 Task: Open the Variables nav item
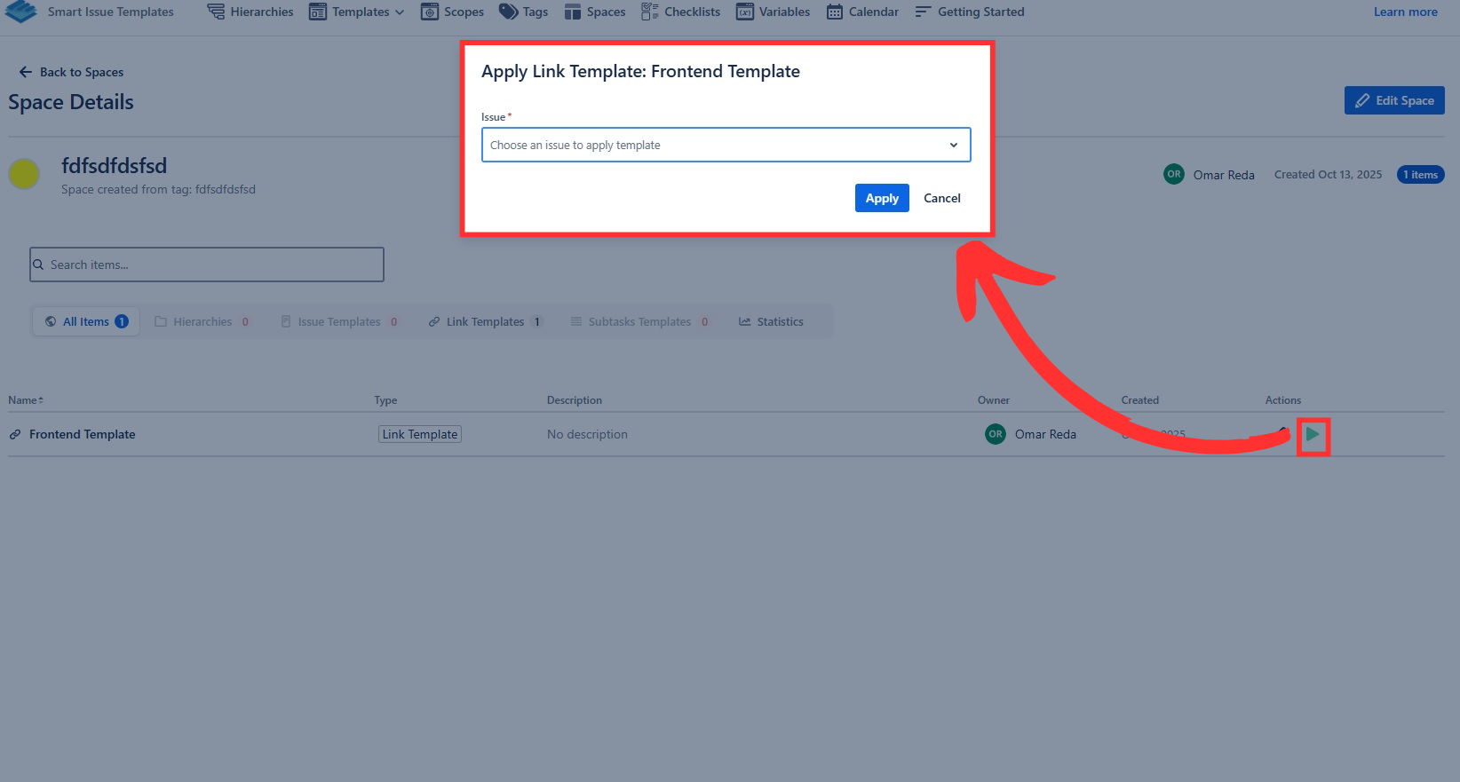click(x=773, y=12)
